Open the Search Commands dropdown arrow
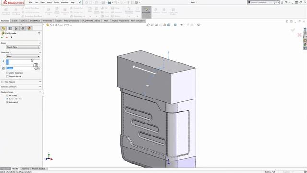Screen dimensions: 307x173 point(278,2)
